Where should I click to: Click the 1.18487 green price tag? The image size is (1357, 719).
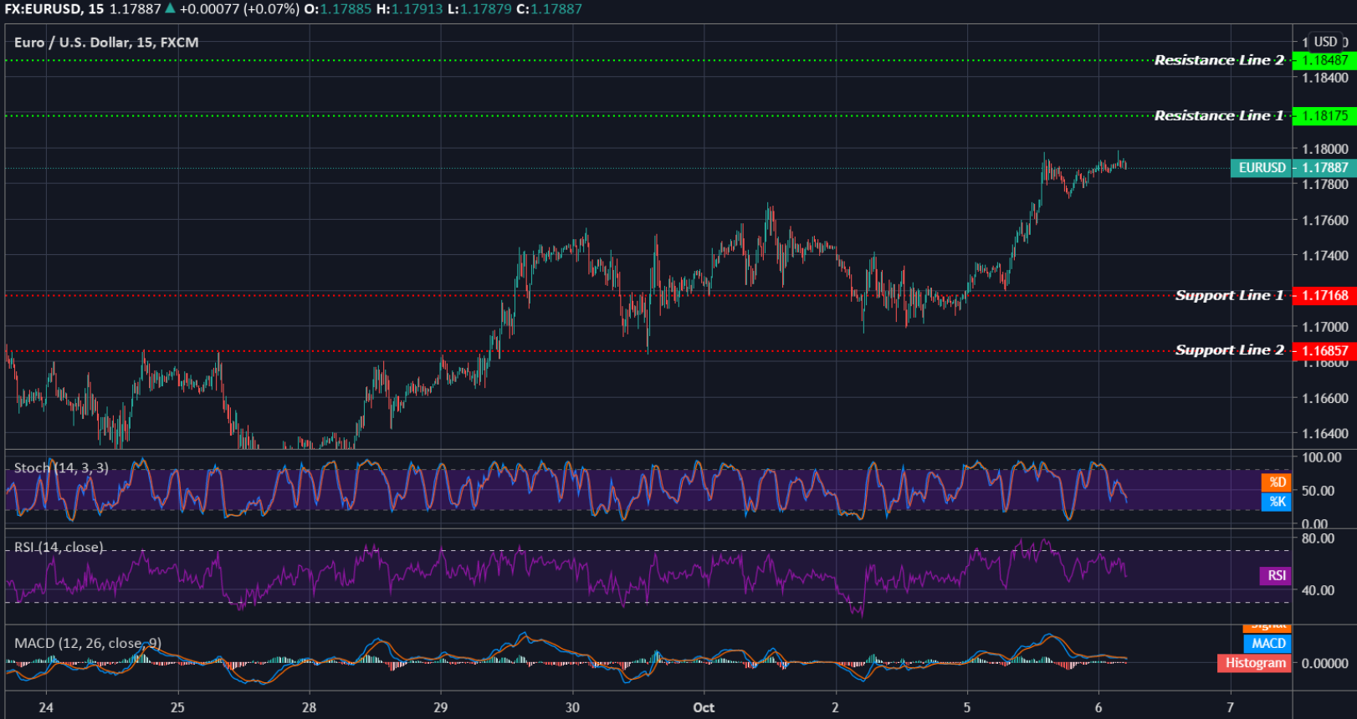[x=1324, y=60]
